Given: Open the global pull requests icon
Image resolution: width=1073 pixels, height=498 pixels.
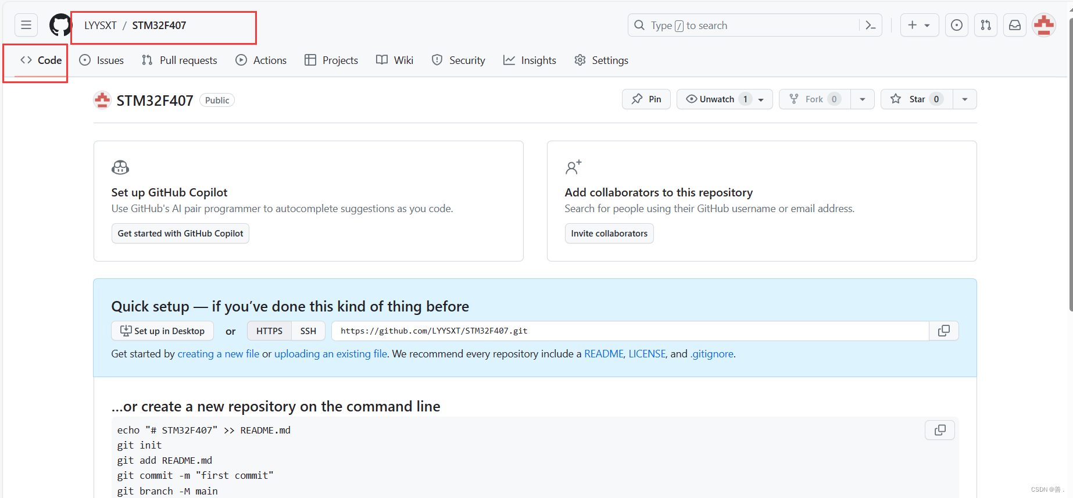Looking at the screenshot, I should click(986, 25).
